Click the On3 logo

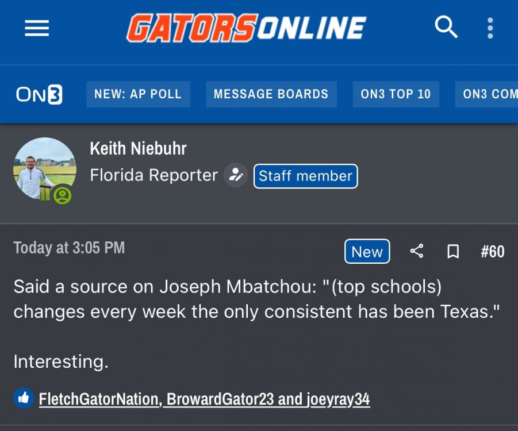click(x=39, y=94)
